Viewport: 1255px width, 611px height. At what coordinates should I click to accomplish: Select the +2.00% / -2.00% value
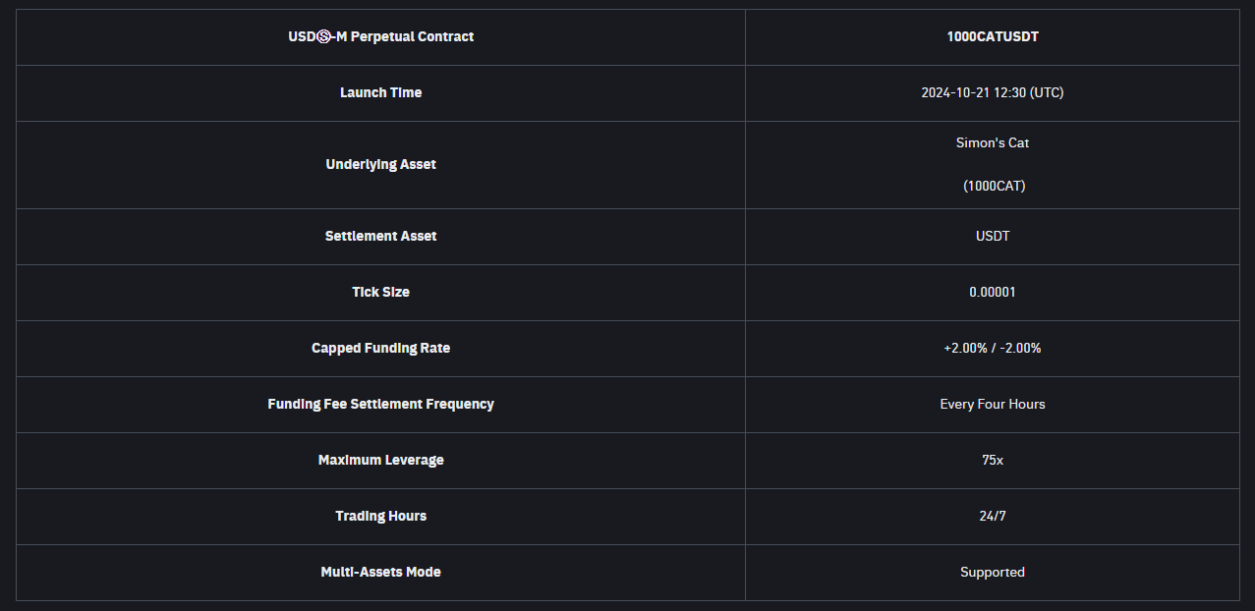[993, 349]
